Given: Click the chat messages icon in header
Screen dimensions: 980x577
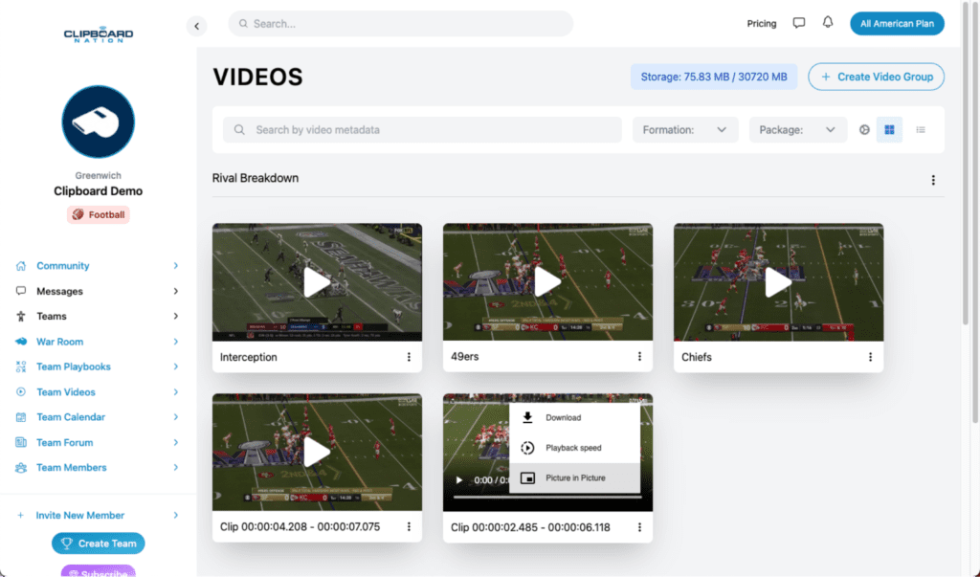Looking at the screenshot, I should click(799, 23).
